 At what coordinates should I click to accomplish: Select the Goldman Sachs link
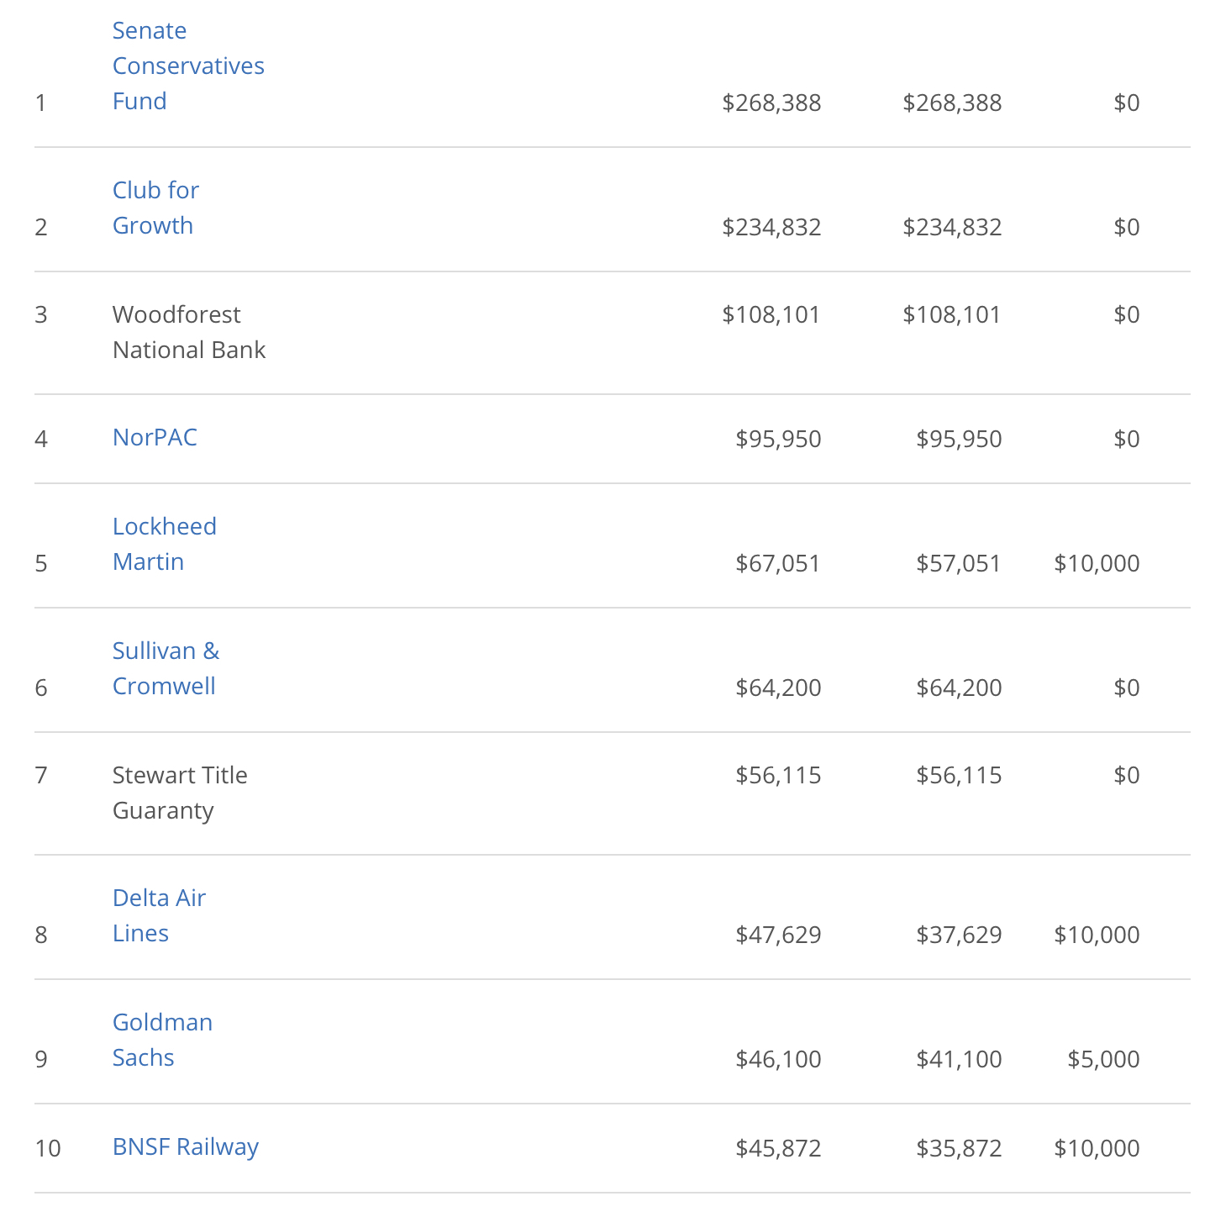pos(162,1040)
